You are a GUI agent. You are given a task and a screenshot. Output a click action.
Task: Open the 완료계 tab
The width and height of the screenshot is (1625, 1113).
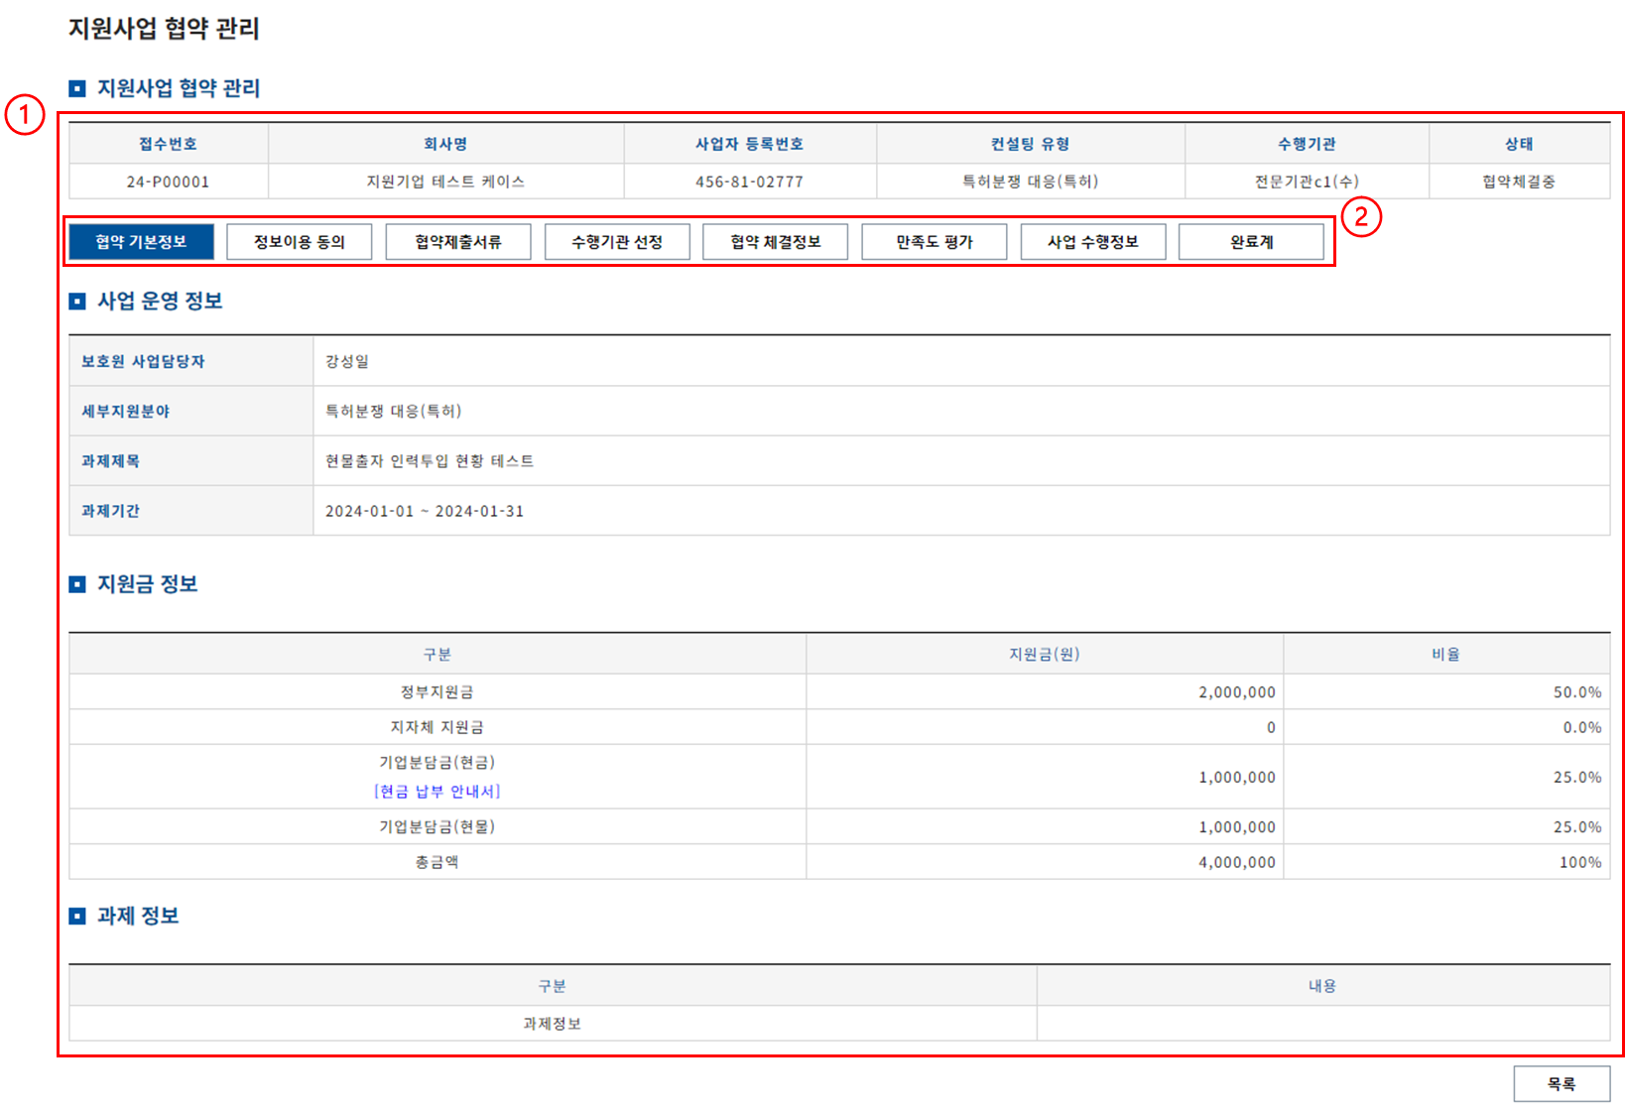click(x=1251, y=242)
